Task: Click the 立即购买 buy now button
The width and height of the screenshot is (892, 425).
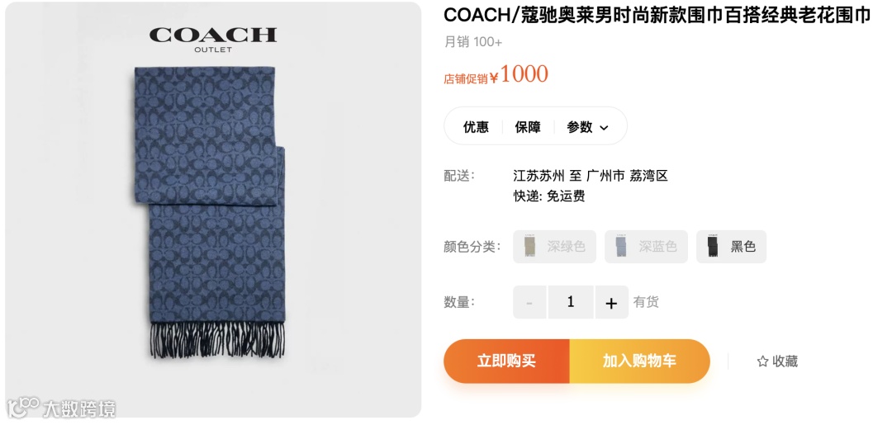Action: (506, 361)
